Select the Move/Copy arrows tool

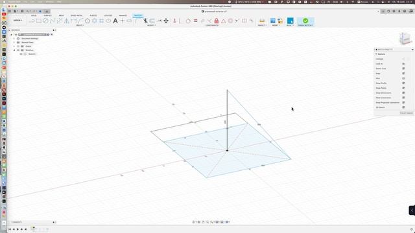point(166,21)
